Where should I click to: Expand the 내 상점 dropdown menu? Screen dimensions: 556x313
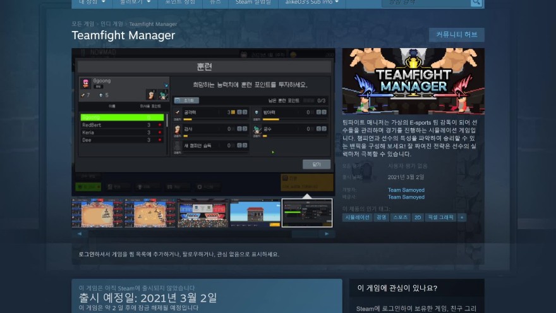point(92,3)
